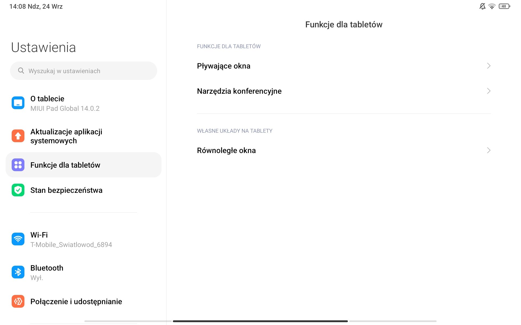Screen dimensions: 521x325
Task: Expand Pływające okna with its chevron
Action: [489, 66]
